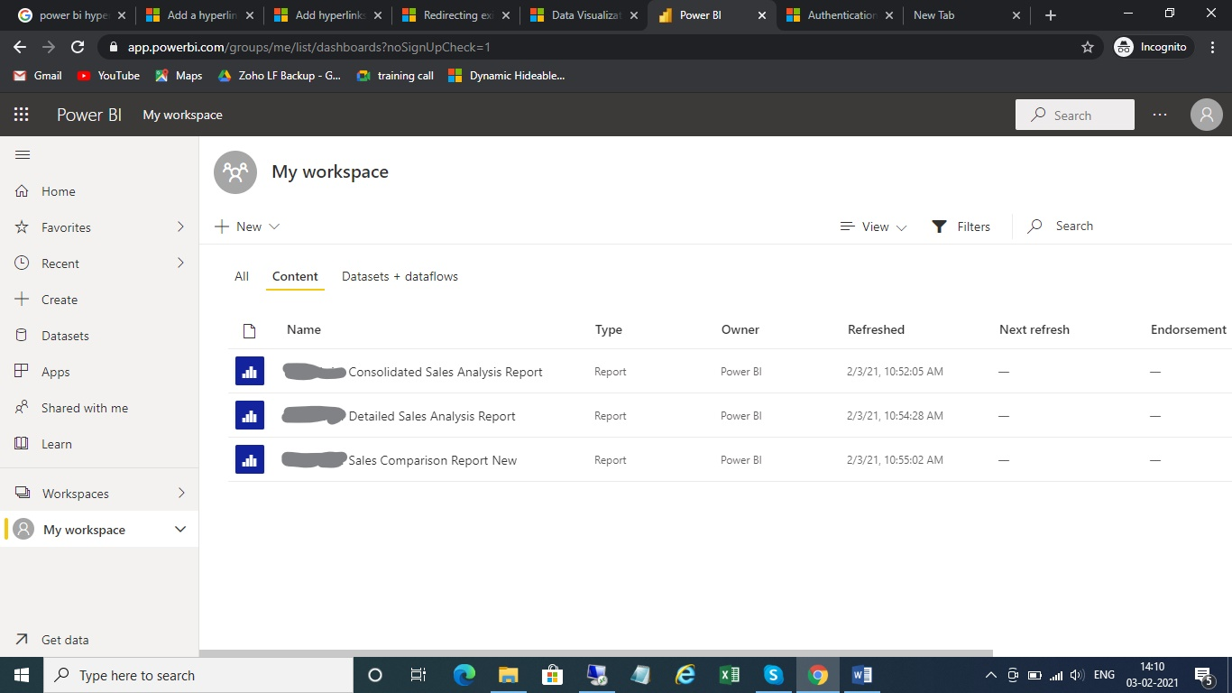The image size is (1232, 693).
Task: Collapse the My workspace chevron in sidebar
Action: tap(180, 530)
